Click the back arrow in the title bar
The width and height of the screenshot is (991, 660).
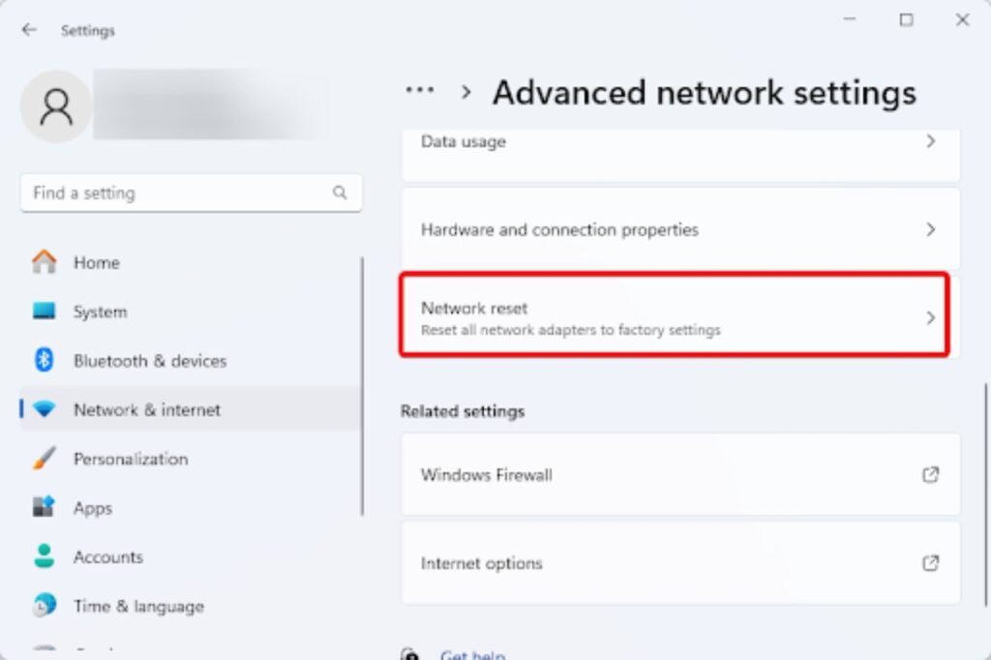(x=29, y=30)
